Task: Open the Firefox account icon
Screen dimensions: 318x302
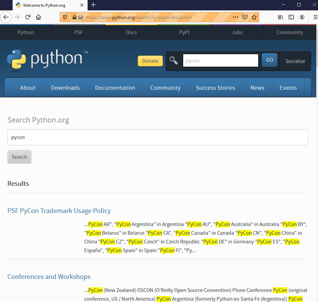Action: tap(302, 17)
